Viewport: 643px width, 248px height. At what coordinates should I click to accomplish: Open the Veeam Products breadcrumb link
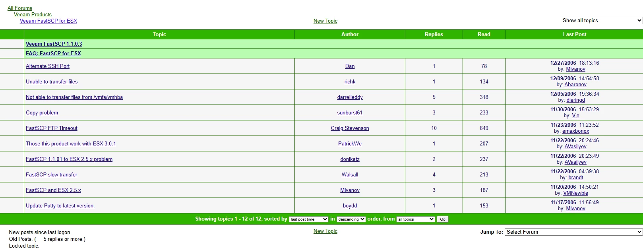(x=33, y=14)
